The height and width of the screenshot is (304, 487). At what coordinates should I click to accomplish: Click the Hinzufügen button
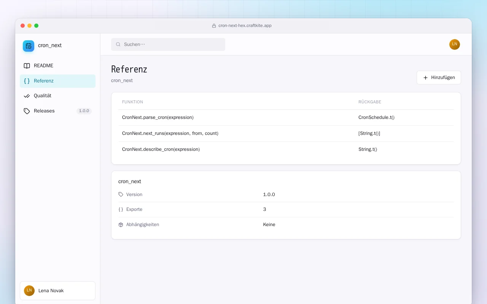click(439, 78)
